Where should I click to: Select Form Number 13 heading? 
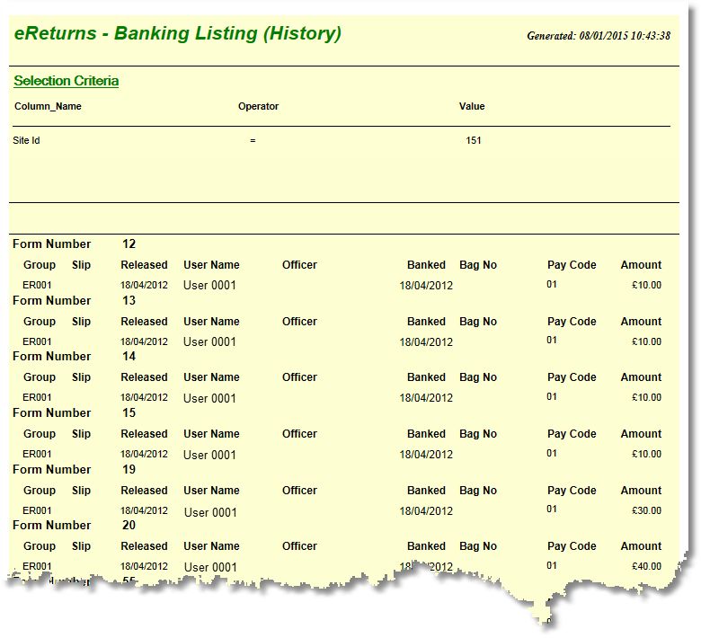75,300
